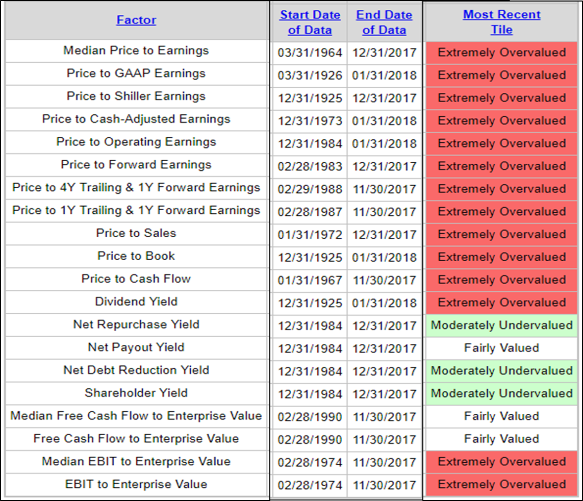This screenshot has height=501, width=583.
Task: Click the end date for Price to Cash Flow
Action: pos(384,280)
